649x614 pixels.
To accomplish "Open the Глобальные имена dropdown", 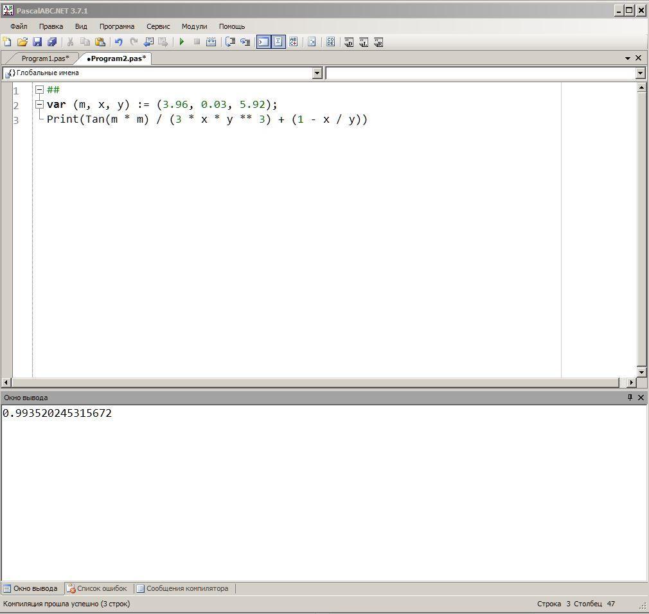I will click(x=317, y=73).
